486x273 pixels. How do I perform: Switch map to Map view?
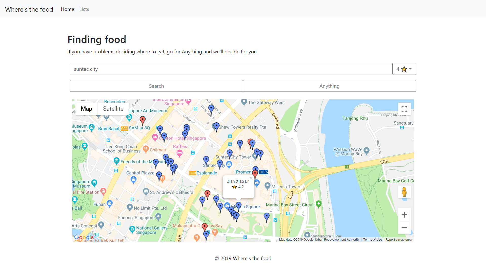(x=86, y=109)
